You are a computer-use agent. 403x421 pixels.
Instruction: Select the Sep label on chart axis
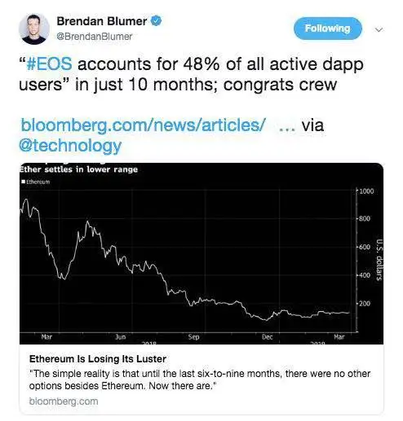coord(194,337)
